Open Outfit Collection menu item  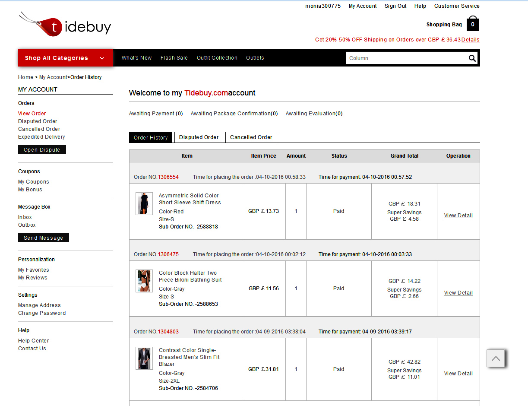[217, 58]
